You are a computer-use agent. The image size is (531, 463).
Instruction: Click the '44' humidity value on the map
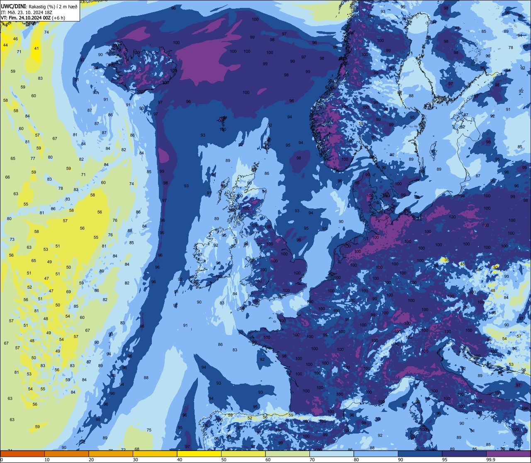pos(5,45)
